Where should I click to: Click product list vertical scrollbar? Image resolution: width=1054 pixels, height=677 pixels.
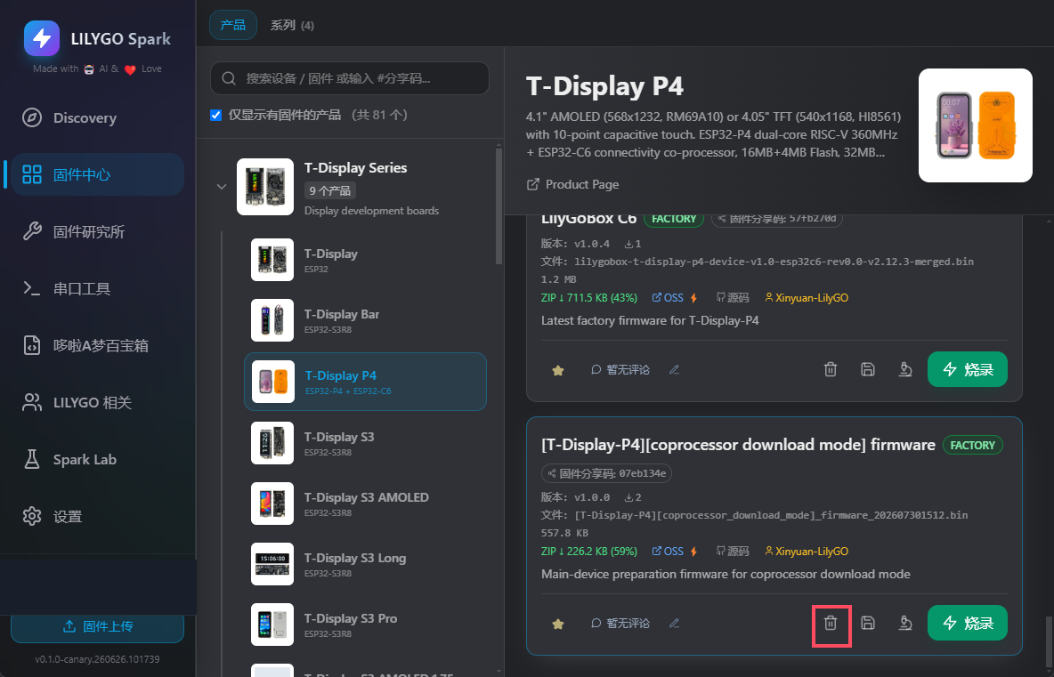tap(499, 206)
